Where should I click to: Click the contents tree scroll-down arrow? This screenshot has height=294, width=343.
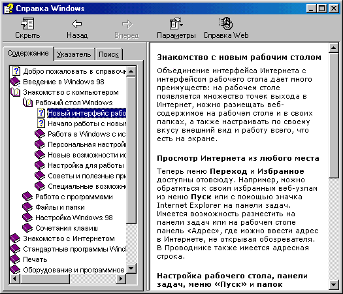point(131,269)
